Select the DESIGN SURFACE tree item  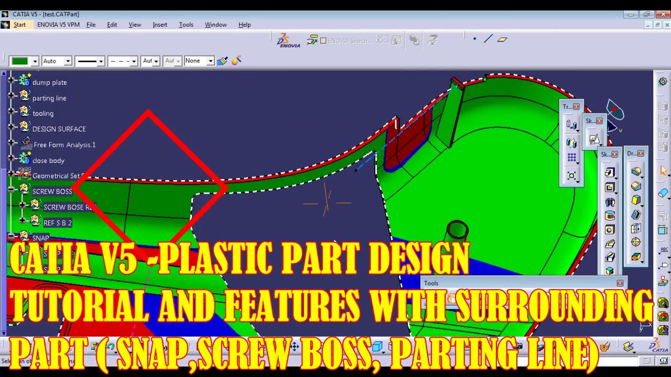pos(59,129)
